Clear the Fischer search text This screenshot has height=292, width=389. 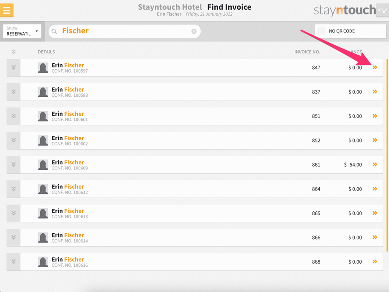pyautogui.click(x=194, y=31)
